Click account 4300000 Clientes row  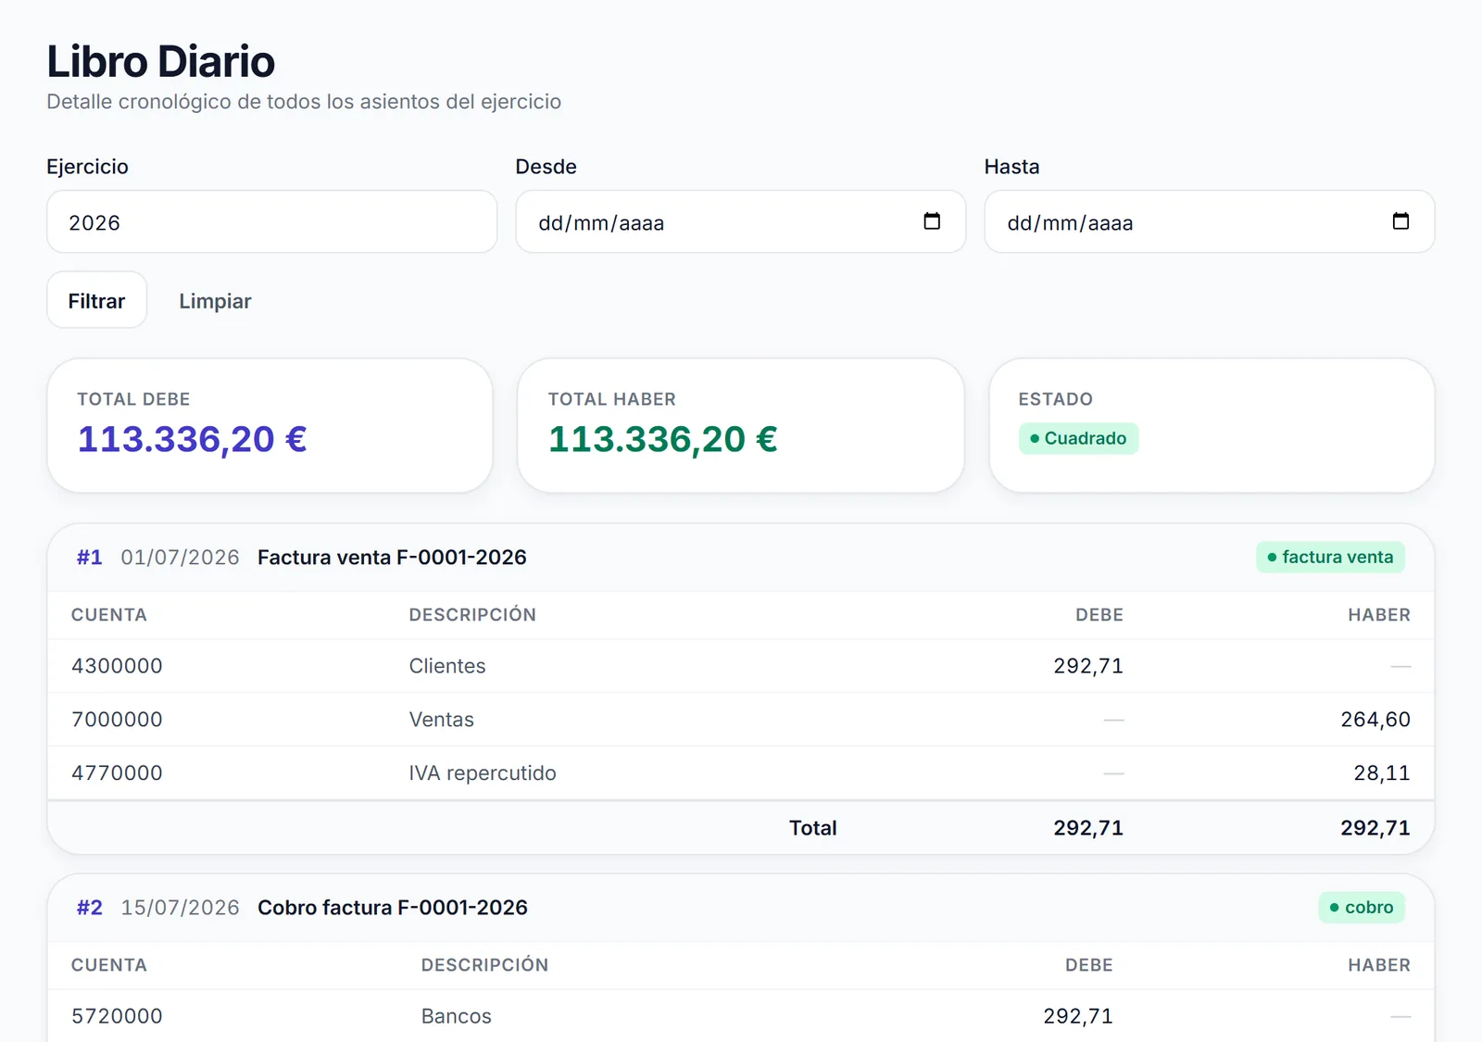click(741, 666)
